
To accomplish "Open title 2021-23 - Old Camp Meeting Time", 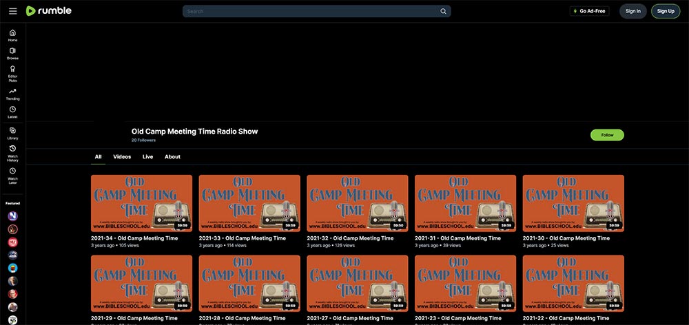I will (x=458, y=318).
